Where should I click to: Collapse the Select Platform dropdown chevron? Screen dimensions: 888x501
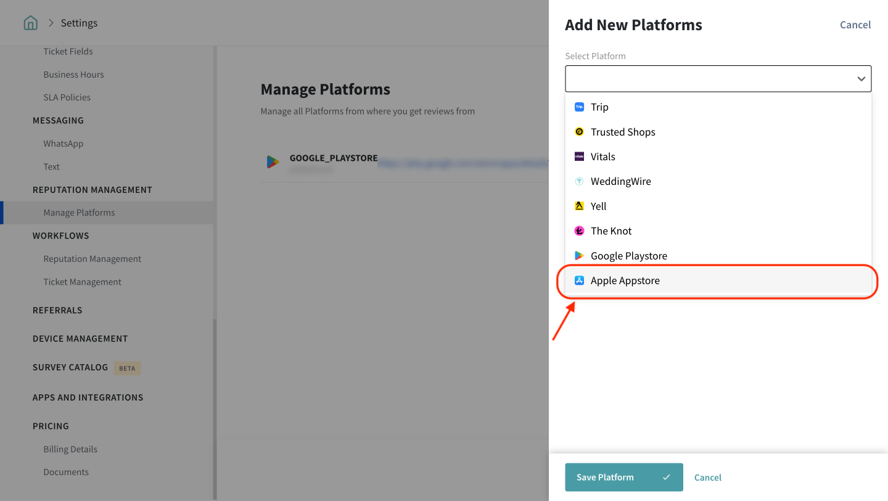861,79
